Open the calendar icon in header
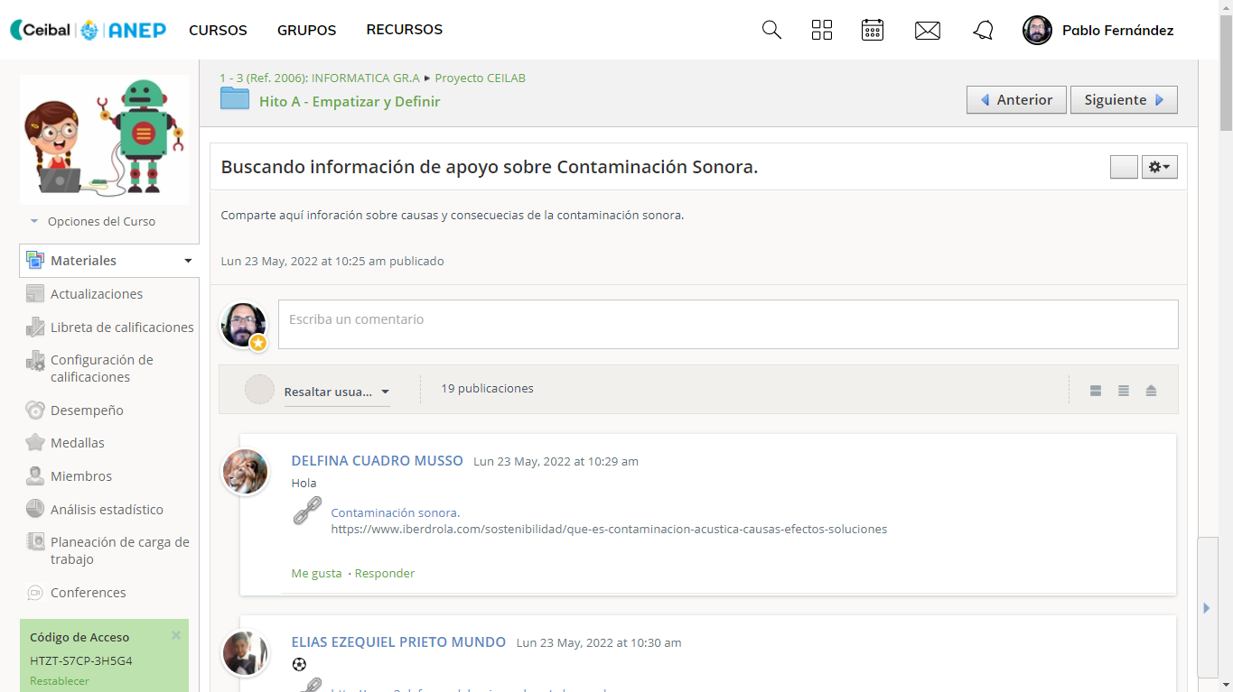 (x=872, y=30)
